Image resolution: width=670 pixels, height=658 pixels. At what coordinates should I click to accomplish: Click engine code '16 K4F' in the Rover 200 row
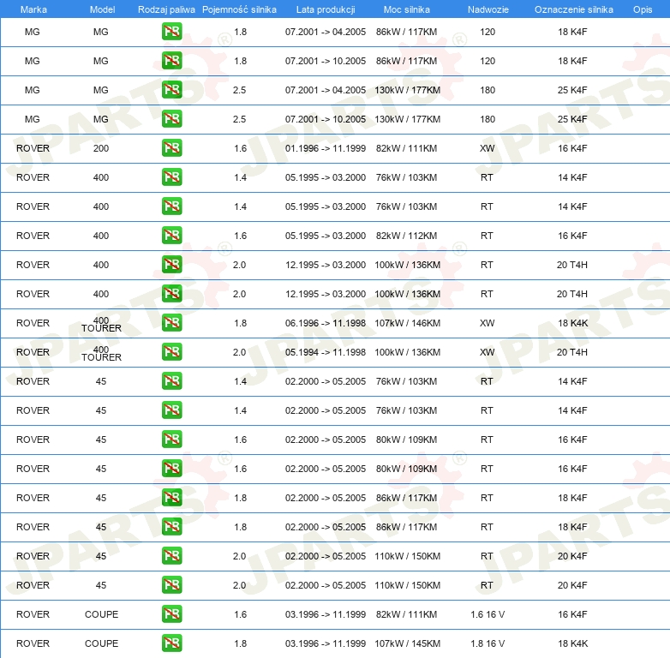point(572,148)
